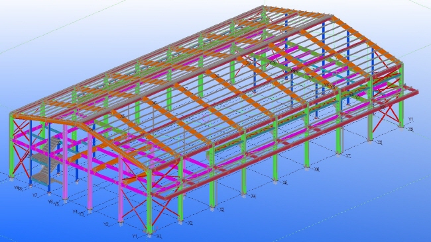Select the X6 grid line label
This screenshot has width=431, height=242.
317,170
